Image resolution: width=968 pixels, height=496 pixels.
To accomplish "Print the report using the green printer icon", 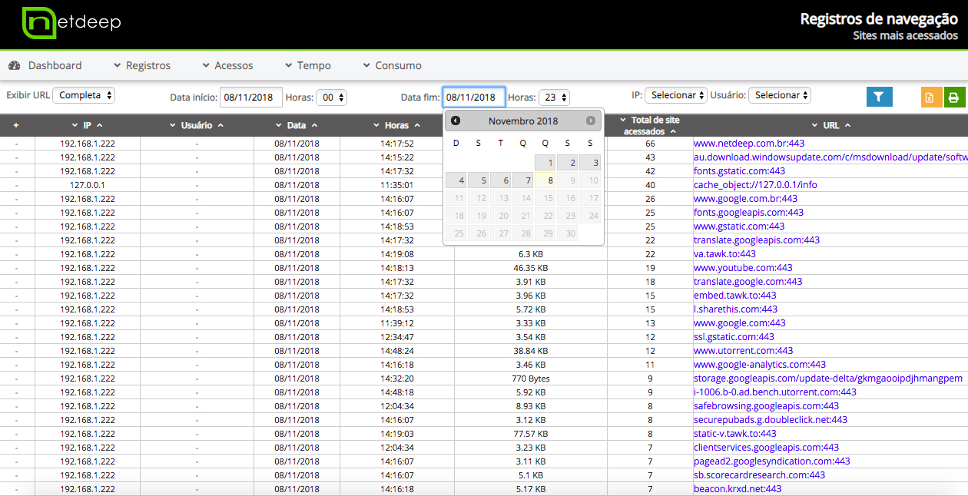I will pos(954,97).
